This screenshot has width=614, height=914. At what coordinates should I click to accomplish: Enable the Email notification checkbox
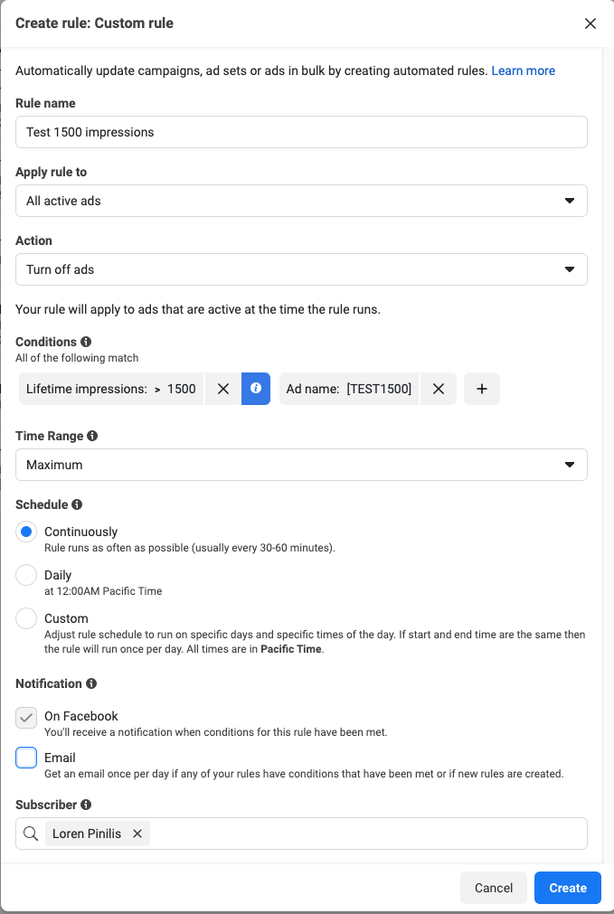27,758
